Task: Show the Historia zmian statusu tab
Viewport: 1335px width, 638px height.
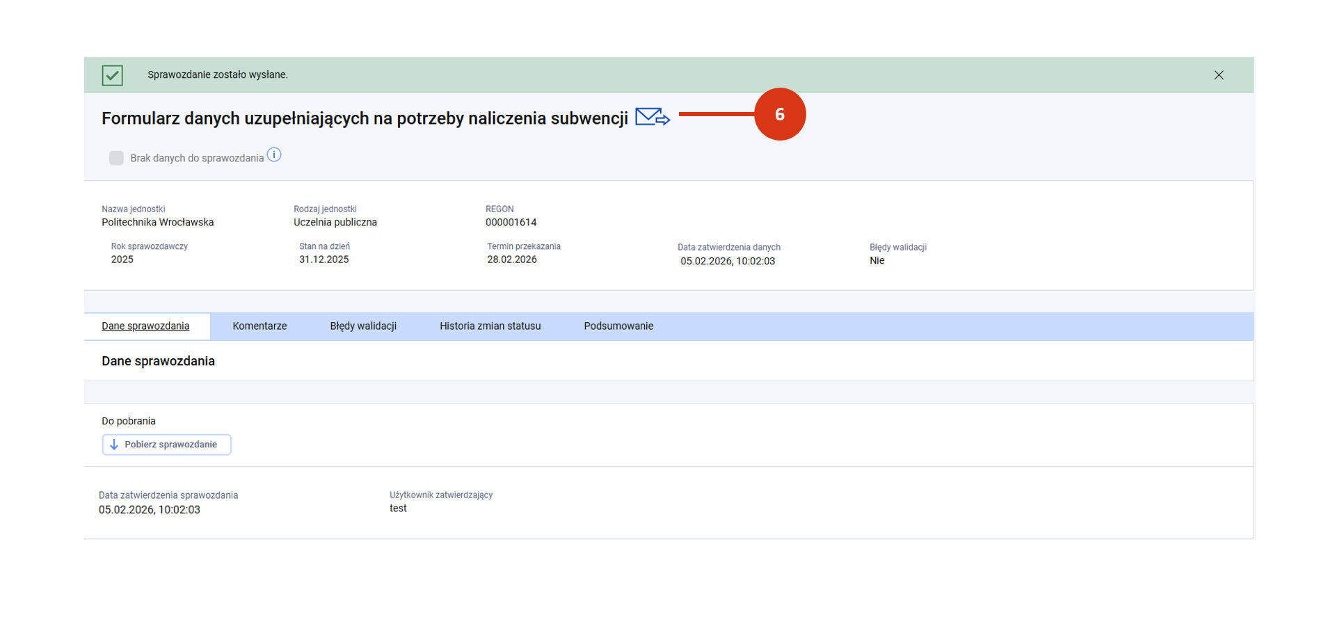Action: [x=490, y=326]
